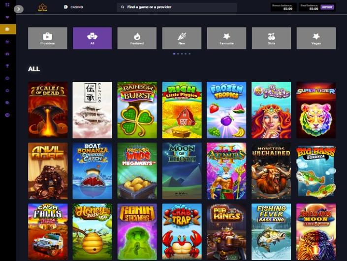
Task: Click the ALL section heading
Action: pyautogui.click(x=34, y=69)
